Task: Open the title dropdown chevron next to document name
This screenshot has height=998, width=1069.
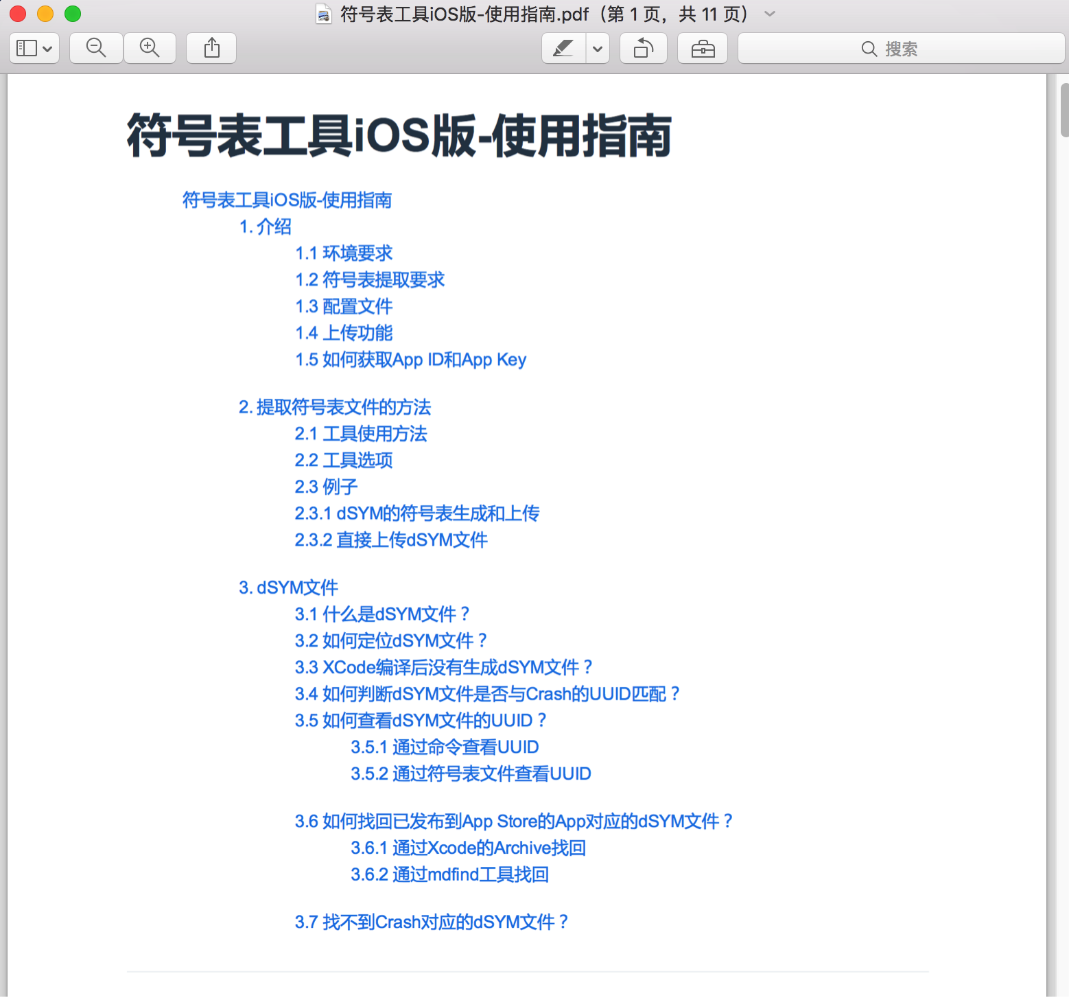Action: pos(770,14)
